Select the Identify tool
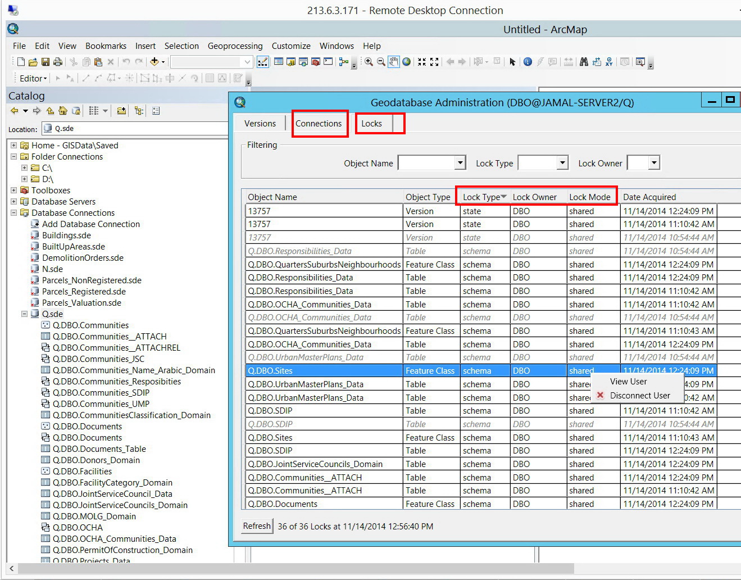This screenshot has width=741, height=580. point(528,62)
